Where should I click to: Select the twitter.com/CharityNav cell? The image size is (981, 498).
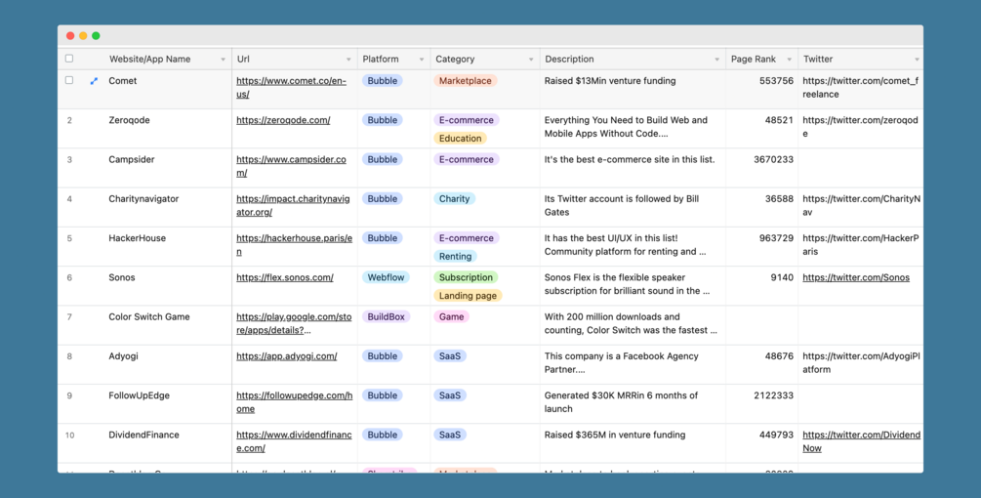862,206
